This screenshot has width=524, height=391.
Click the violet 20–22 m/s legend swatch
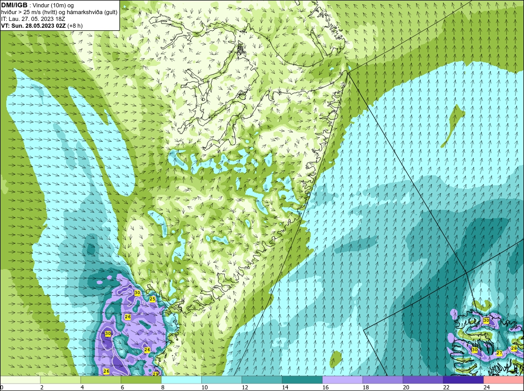point(423,379)
